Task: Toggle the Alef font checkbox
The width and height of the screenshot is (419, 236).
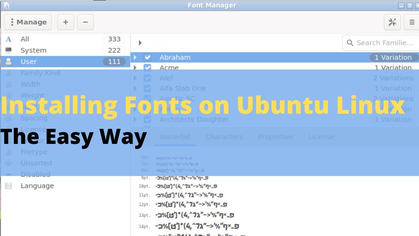Action: coord(147,78)
